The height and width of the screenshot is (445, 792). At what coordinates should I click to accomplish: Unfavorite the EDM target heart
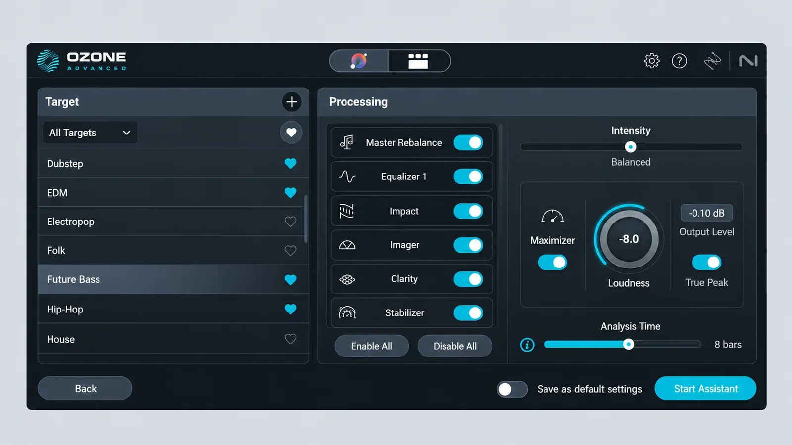291,192
